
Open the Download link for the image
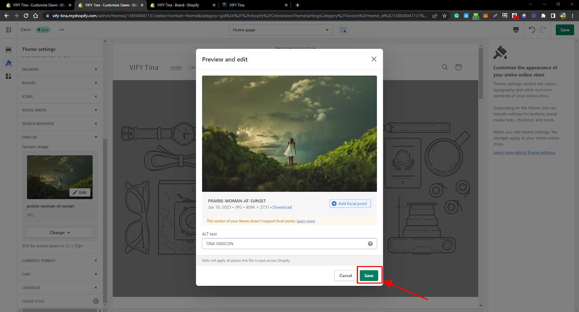click(x=282, y=208)
